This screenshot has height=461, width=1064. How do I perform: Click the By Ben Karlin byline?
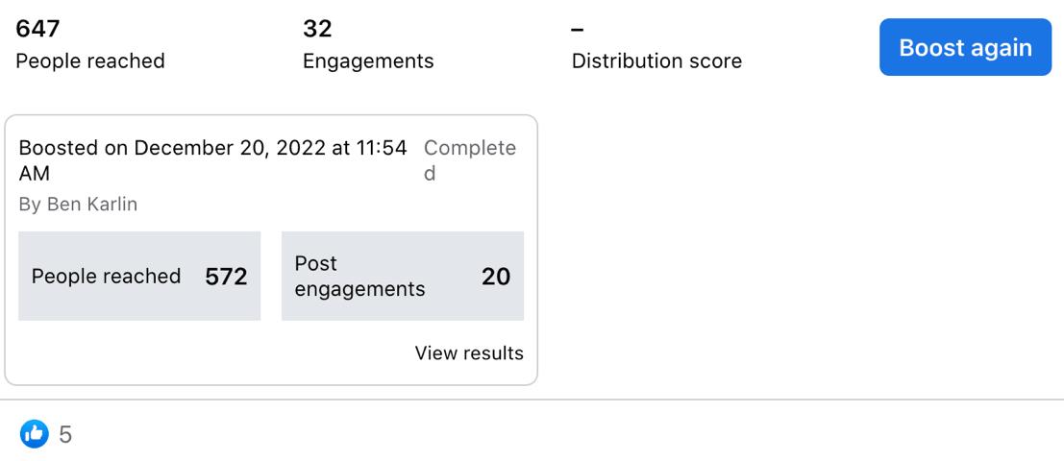click(x=78, y=205)
